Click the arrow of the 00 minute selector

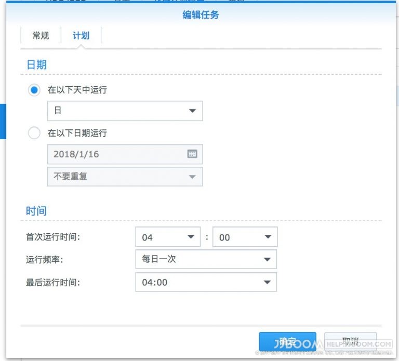[268, 237]
